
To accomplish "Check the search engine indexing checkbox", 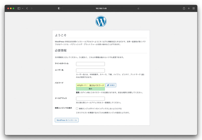I will 77,109.
